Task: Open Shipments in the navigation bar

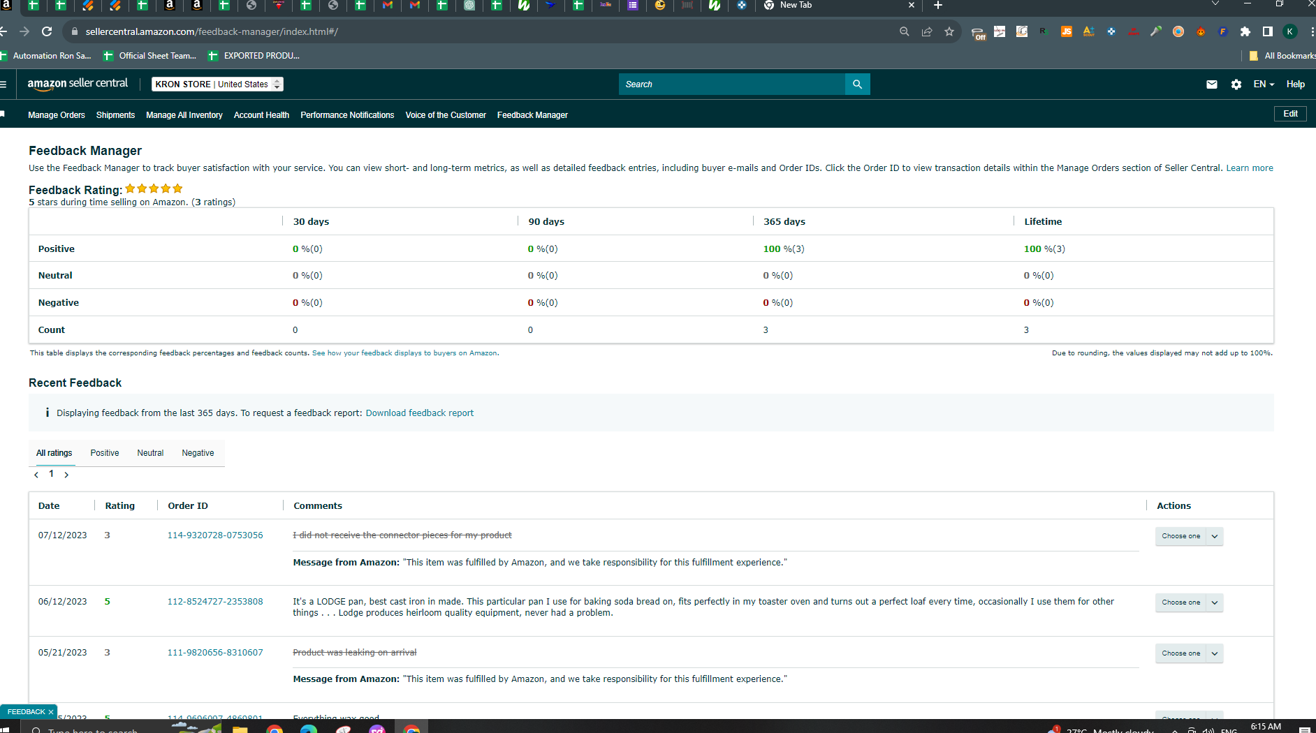Action: point(115,115)
